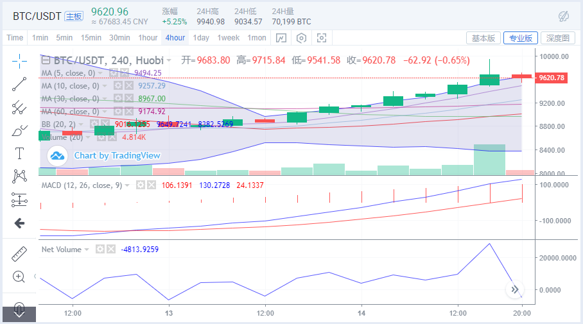Screen dimensions: 583x324
Task: Click the scroll-to-latest double arrow button
Action: pos(515,289)
